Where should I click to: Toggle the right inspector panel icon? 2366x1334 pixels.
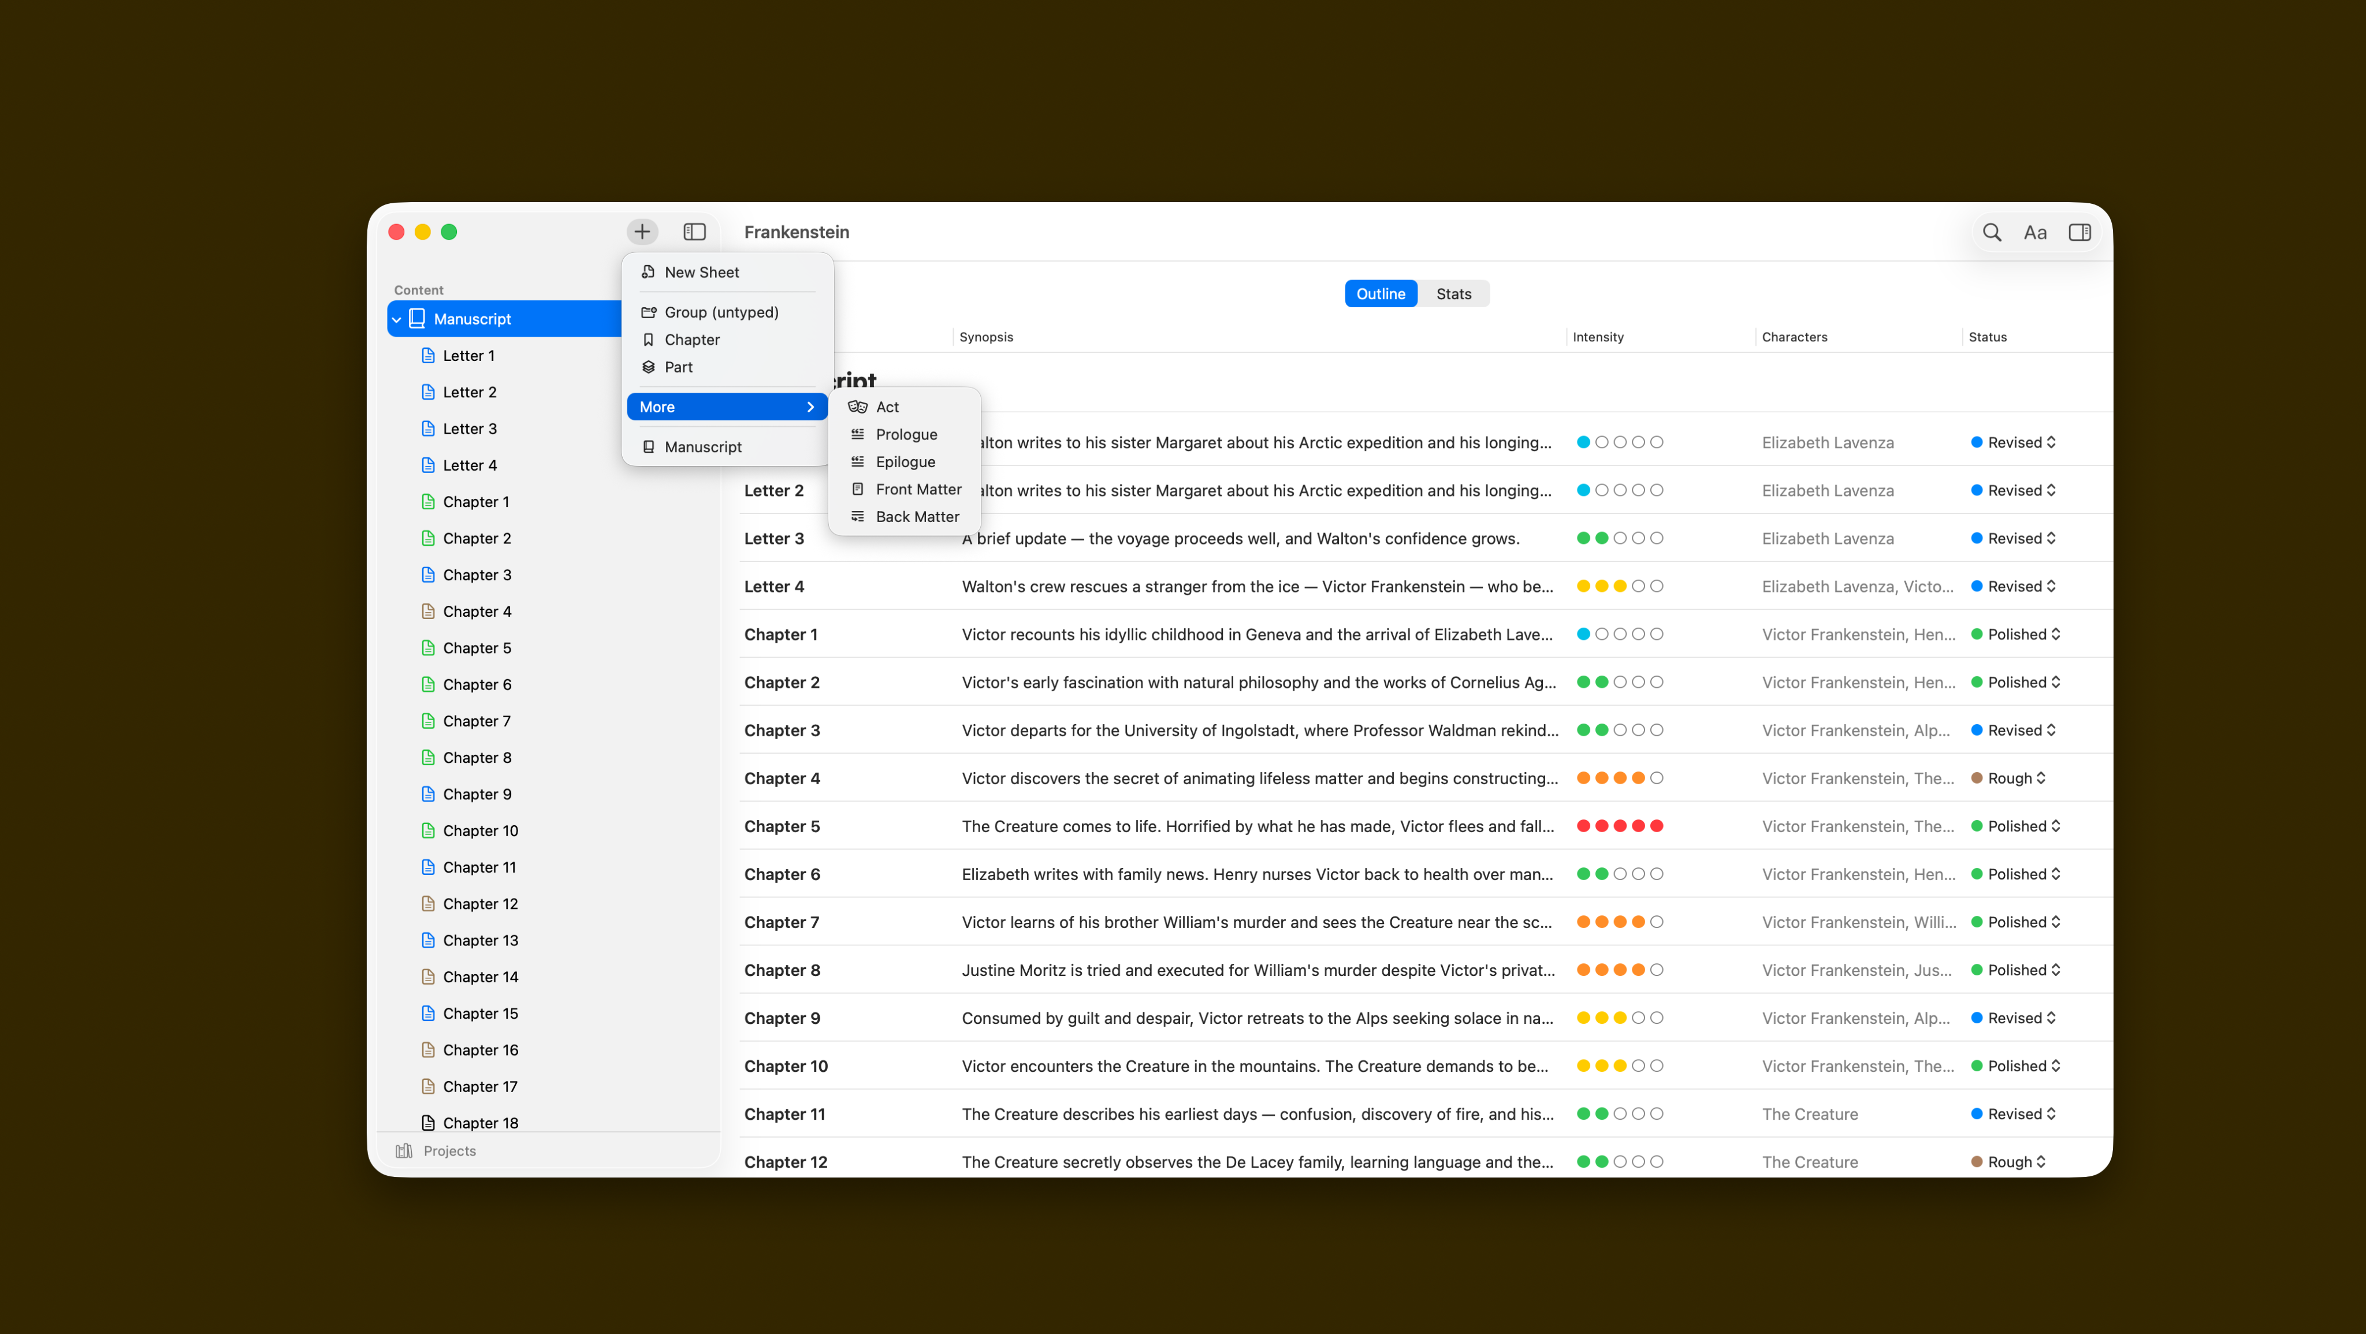pyautogui.click(x=2079, y=232)
